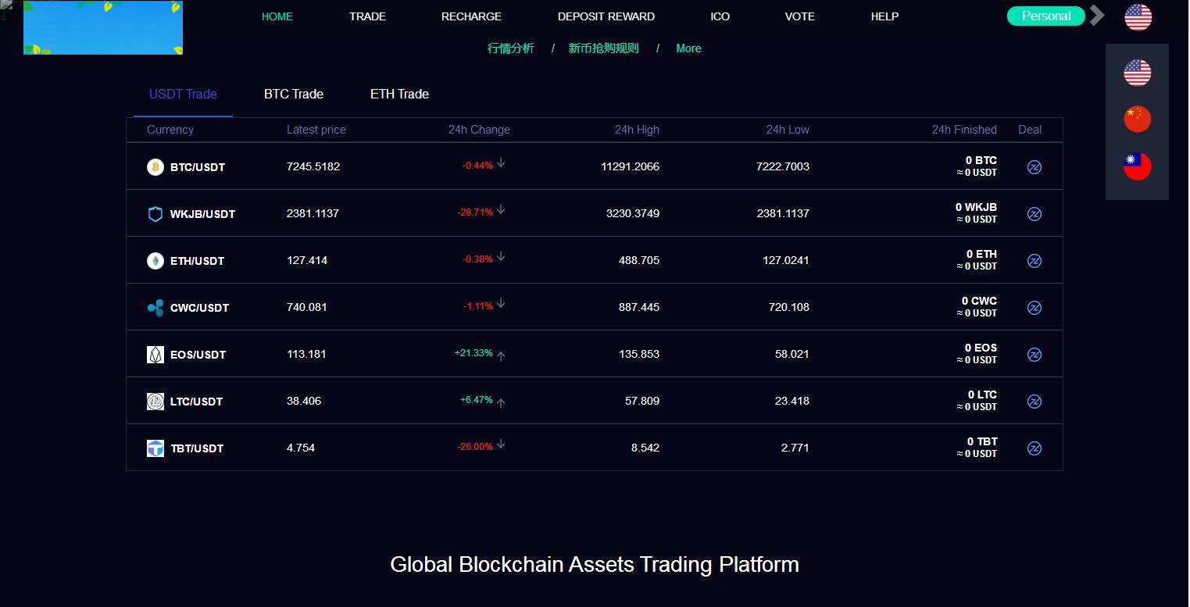
Task: Click the TBT/USDT deal icon
Action: point(1034,448)
